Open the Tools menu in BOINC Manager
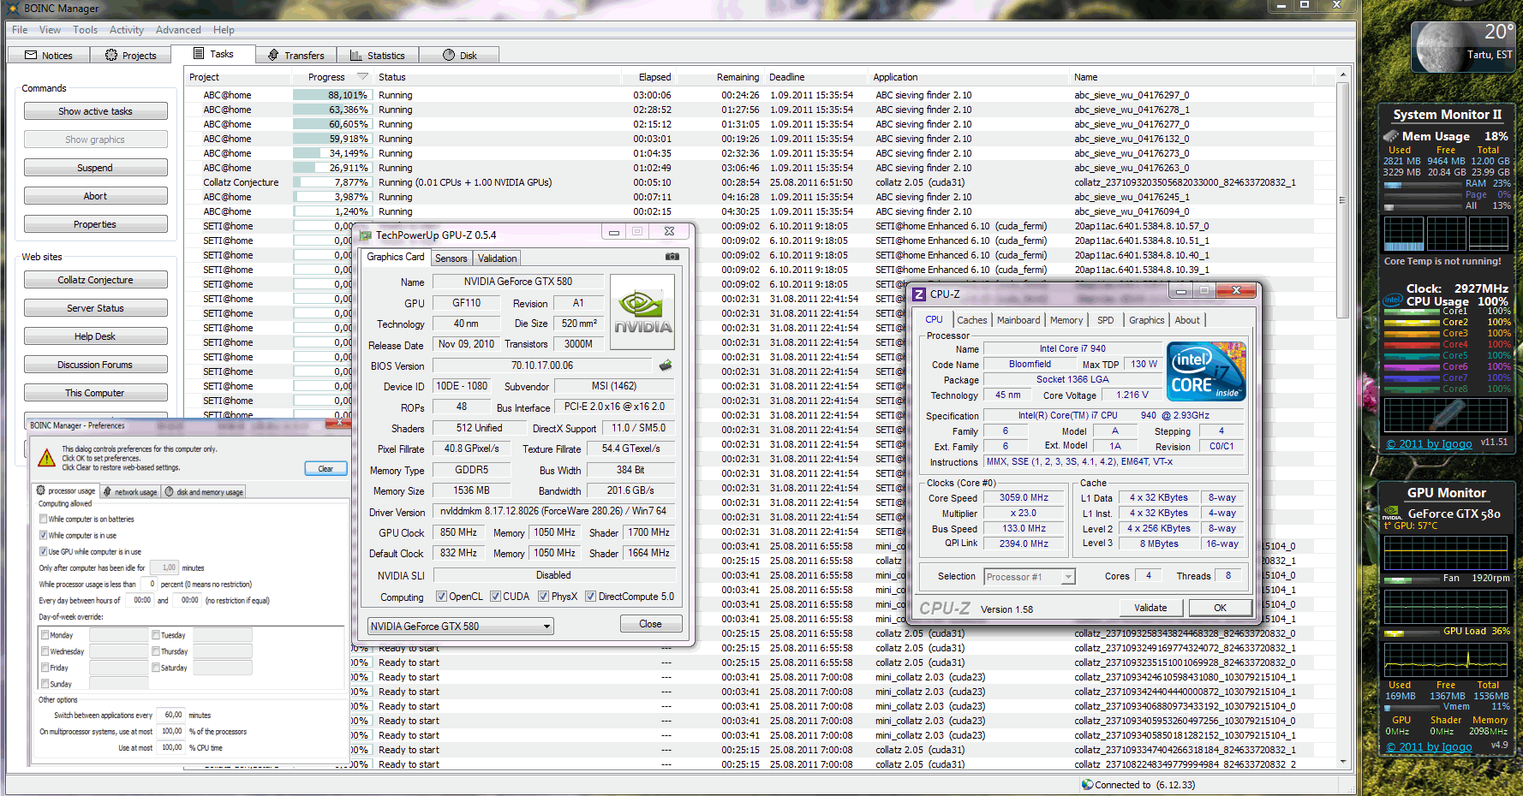This screenshot has height=796, width=1523. tap(85, 30)
